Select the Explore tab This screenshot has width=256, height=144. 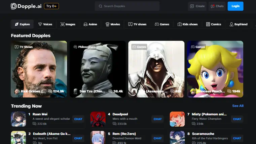[22, 24]
